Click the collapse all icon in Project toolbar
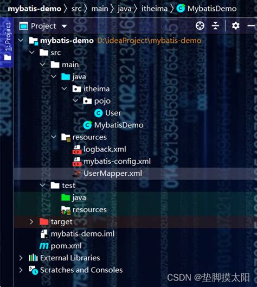 click(215, 26)
